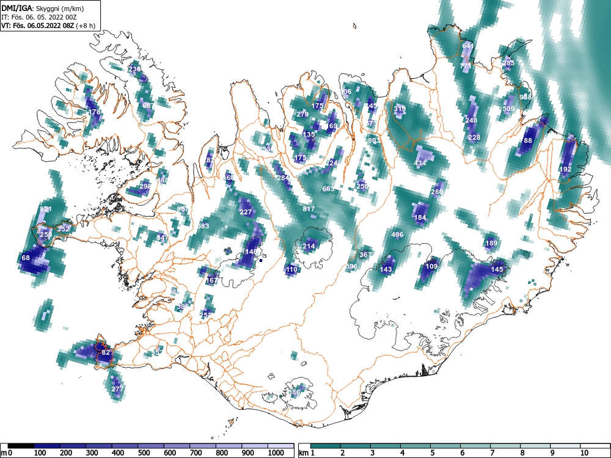The height and width of the screenshot is (458, 611).
Task: Click the teal swatch between km 4 and 5
Action: [415, 446]
